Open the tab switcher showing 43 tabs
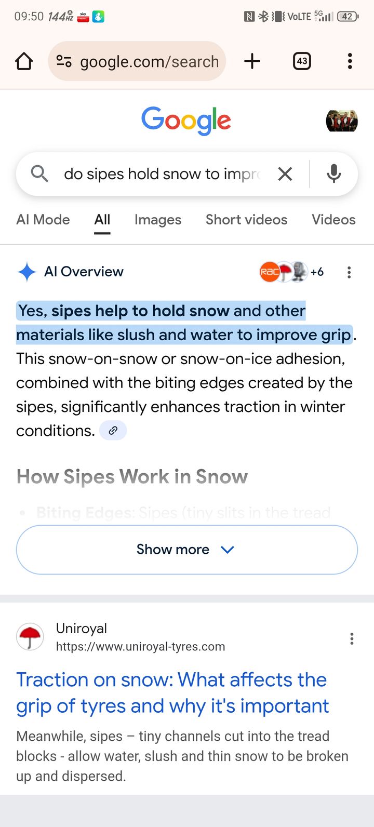This screenshot has height=827, width=374. [x=302, y=61]
